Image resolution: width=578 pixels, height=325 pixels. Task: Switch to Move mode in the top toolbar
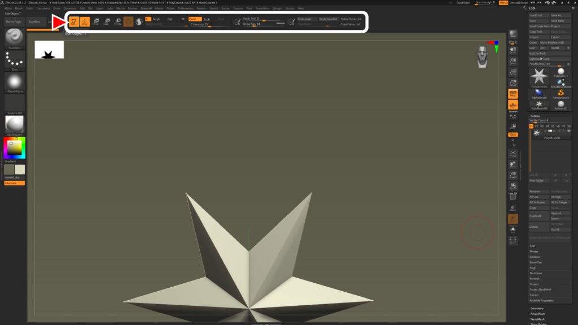coord(96,21)
